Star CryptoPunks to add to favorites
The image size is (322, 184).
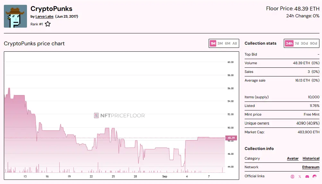48,24
